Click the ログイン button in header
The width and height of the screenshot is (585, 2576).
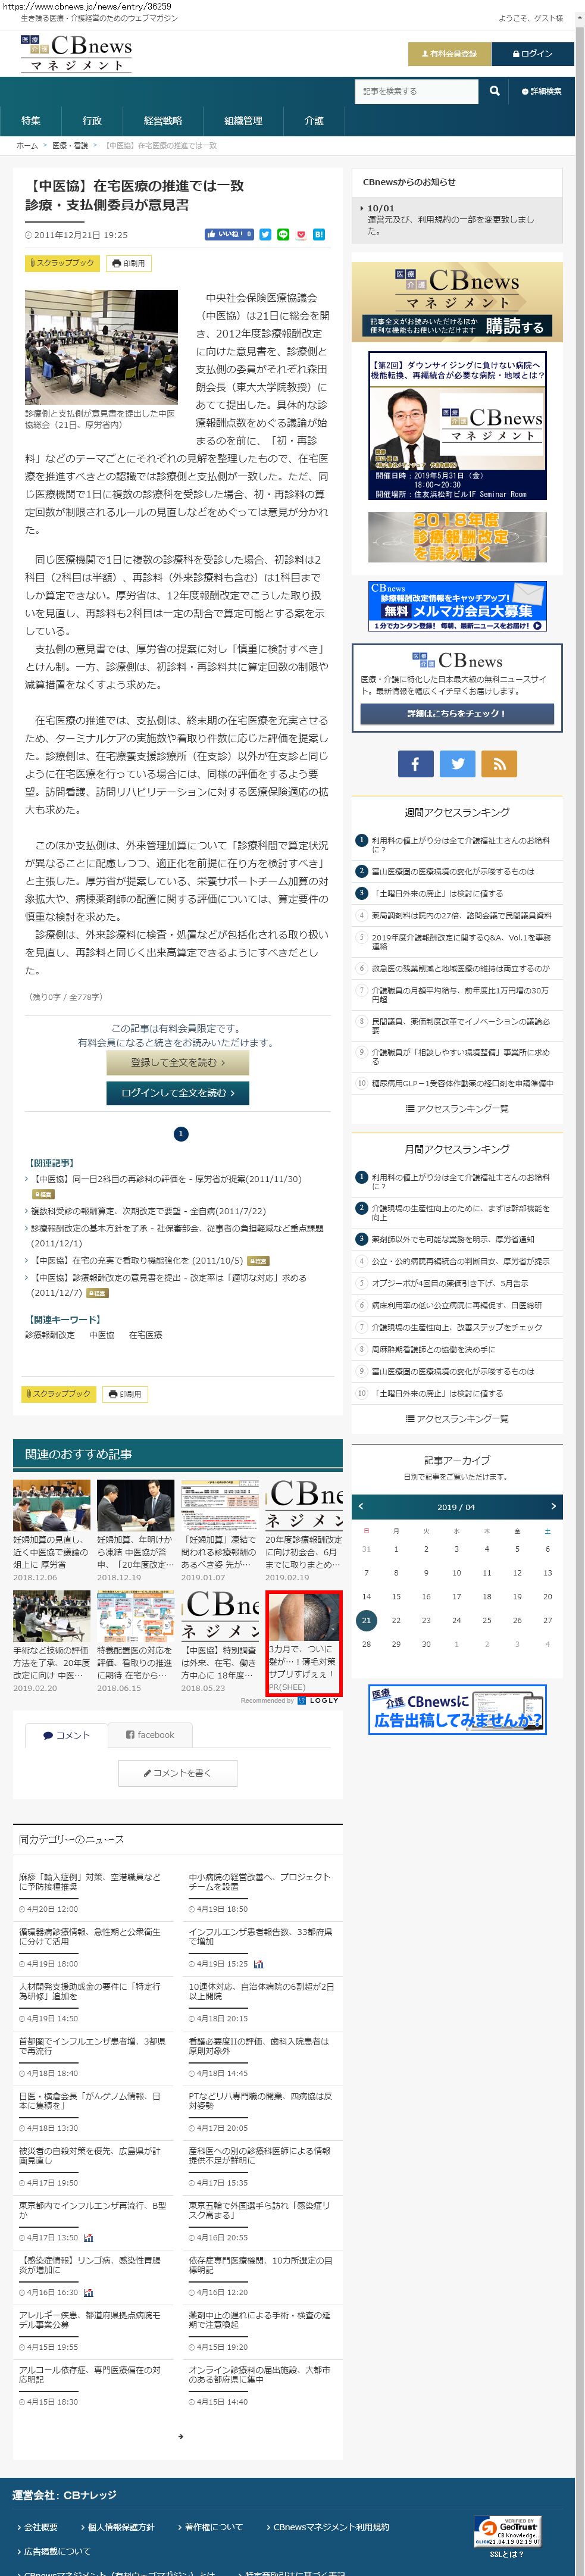(533, 54)
